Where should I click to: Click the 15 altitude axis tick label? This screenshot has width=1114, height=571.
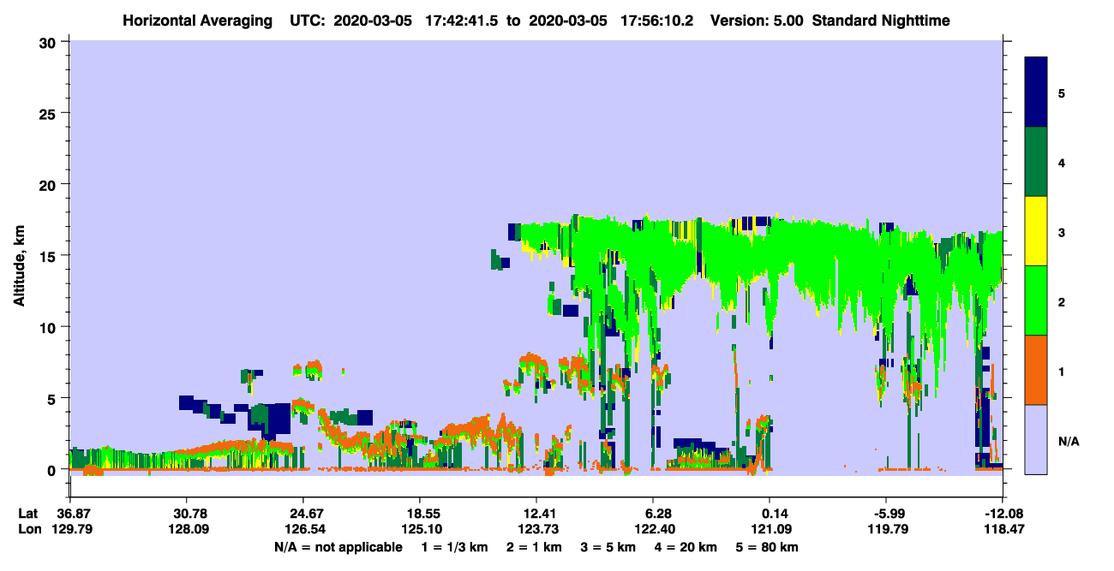(50, 256)
